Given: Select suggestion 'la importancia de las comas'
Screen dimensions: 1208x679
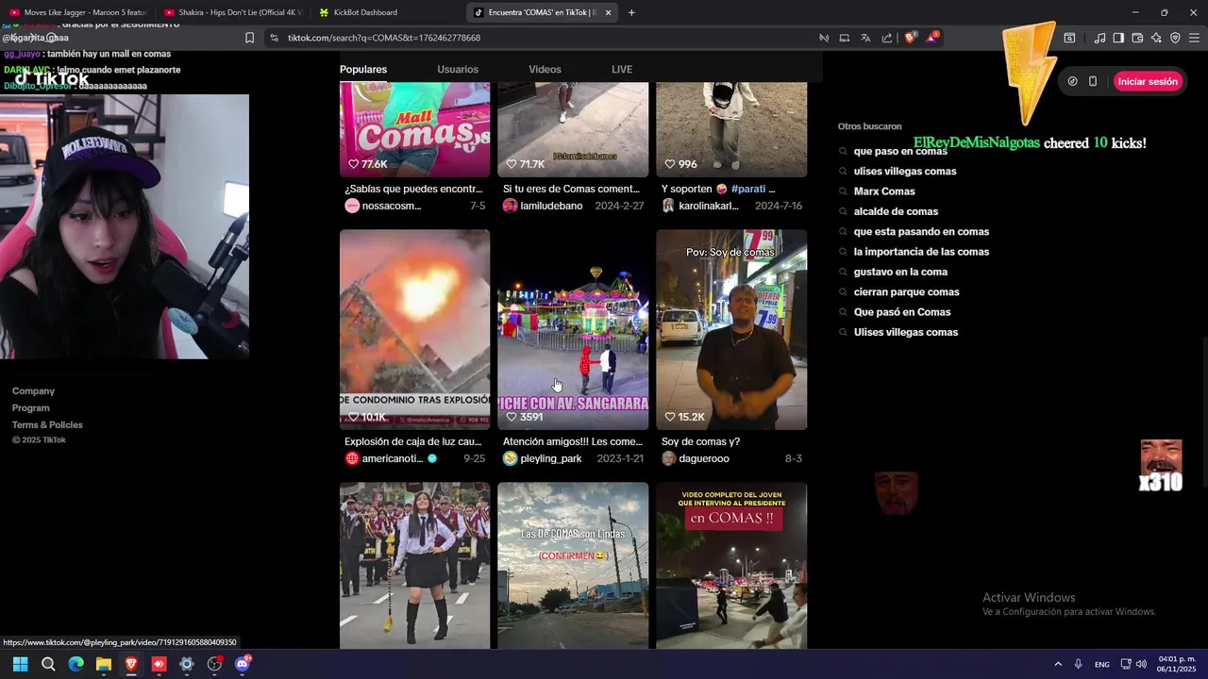Looking at the screenshot, I should pos(921,252).
